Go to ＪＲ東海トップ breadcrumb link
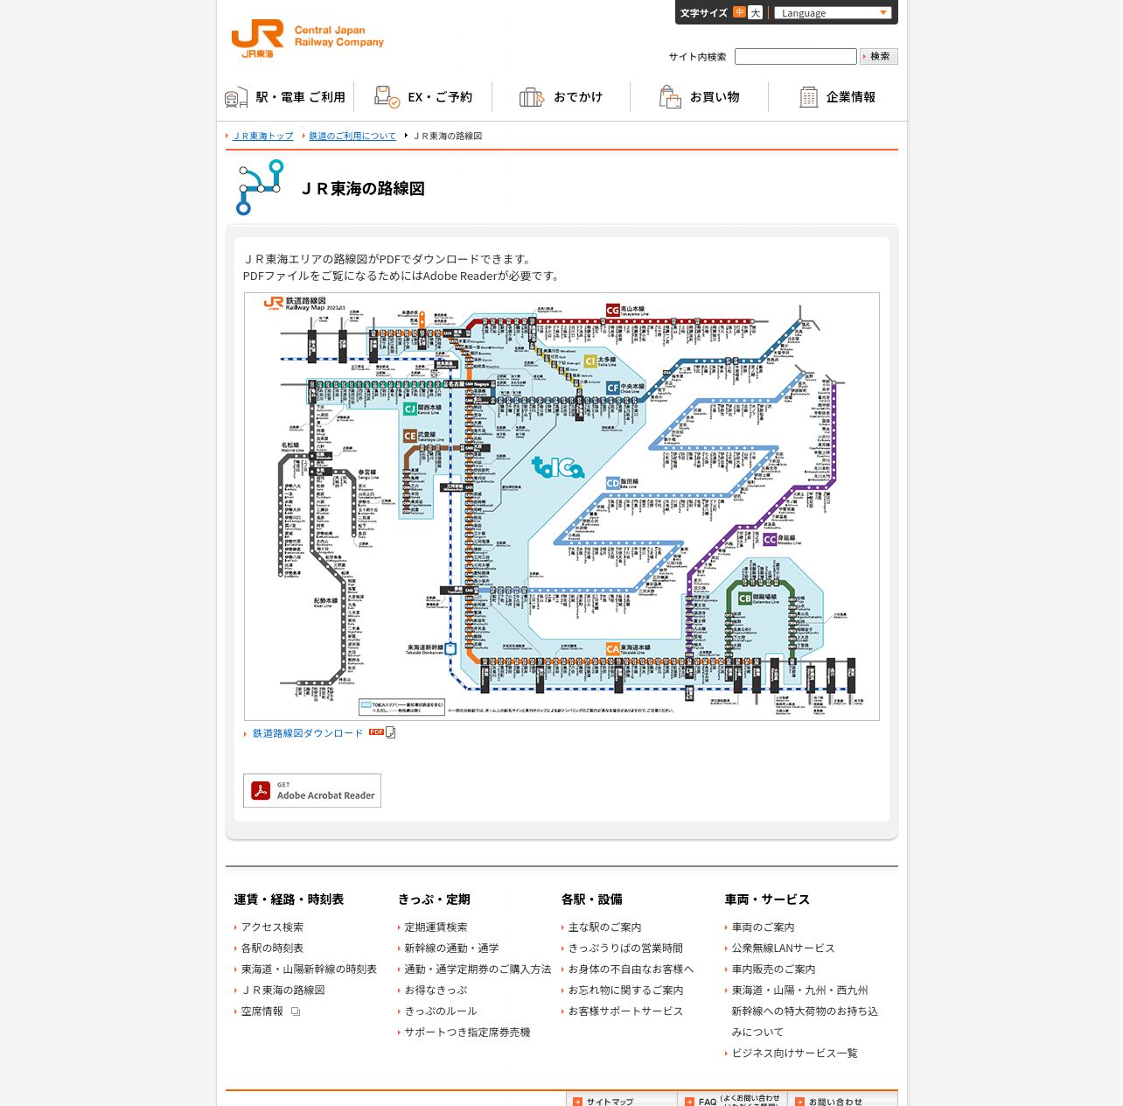The height and width of the screenshot is (1106, 1123). (x=263, y=136)
